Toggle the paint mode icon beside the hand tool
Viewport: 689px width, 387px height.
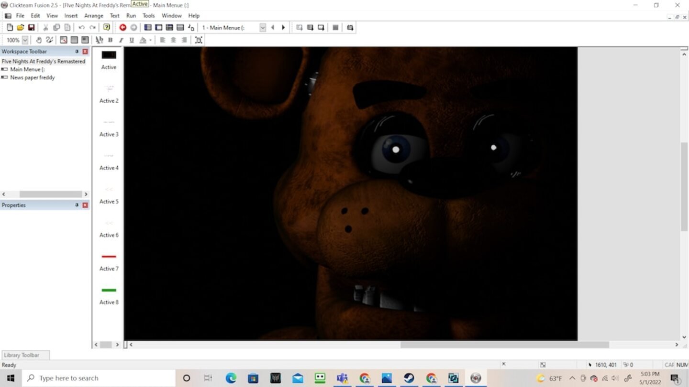pos(49,40)
